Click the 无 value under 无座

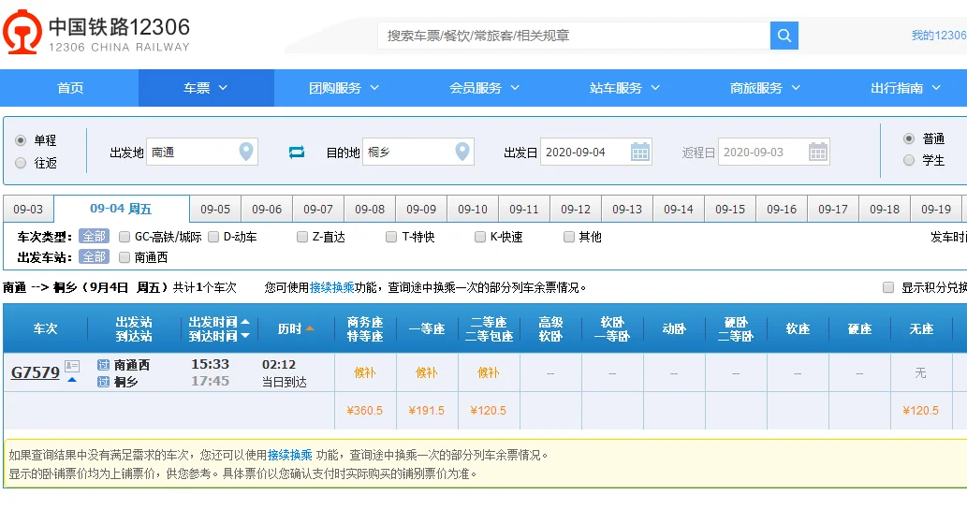click(921, 372)
